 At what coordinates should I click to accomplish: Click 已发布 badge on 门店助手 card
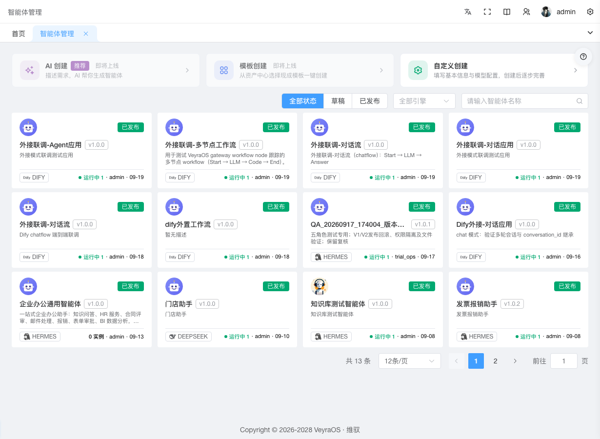(276, 286)
